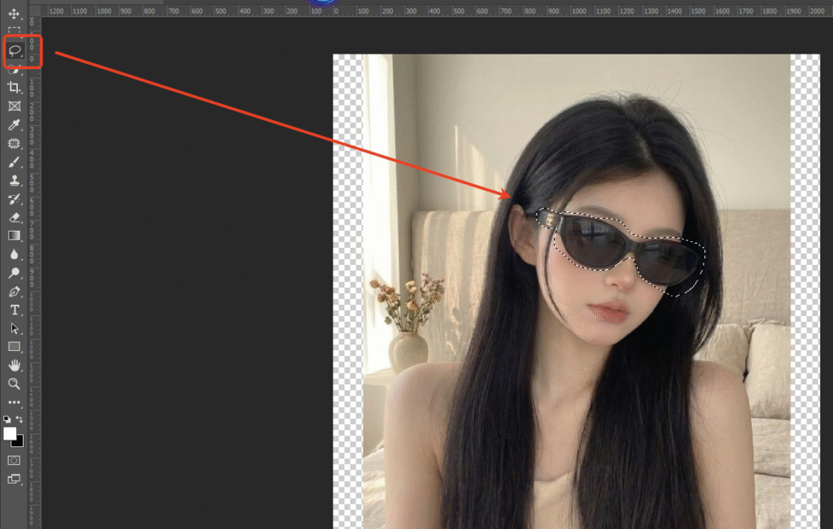This screenshot has height=529, width=833.
Task: Swap foreground and background colors
Action: (x=20, y=419)
